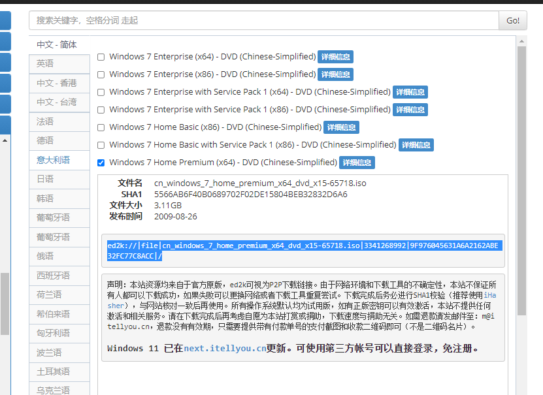The height and width of the screenshot is (395, 543).
Task: Click 详细信息 beside Windows 7 Enterprise (x64)
Action: [x=335, y=57]
